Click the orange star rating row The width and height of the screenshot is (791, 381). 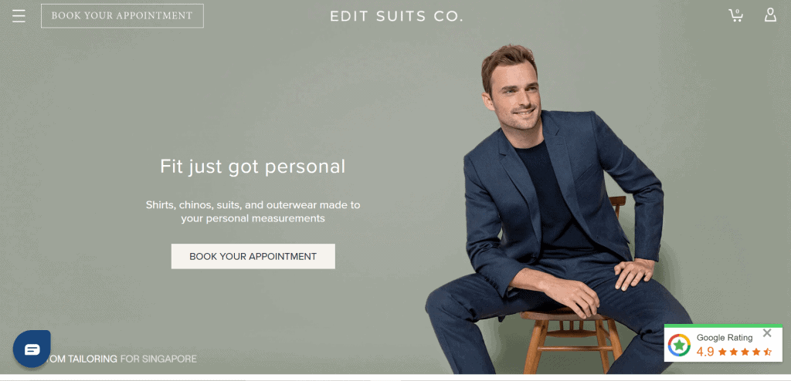745,352
